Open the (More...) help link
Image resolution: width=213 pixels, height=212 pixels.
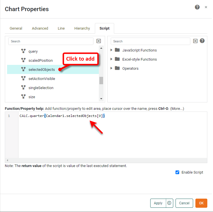(177, 109)
